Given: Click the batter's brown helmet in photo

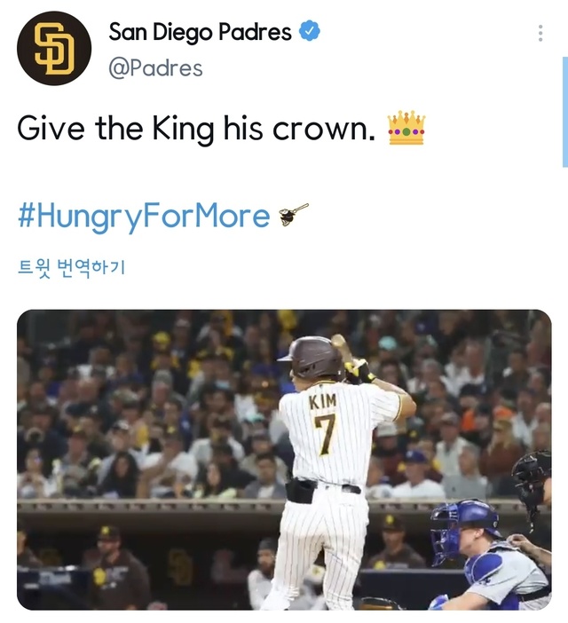Looking at the screenshot, I should 311,357.
